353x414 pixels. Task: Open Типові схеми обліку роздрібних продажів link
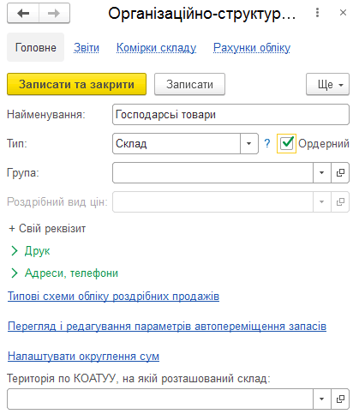pyautogui.click(x=113, y=297)
